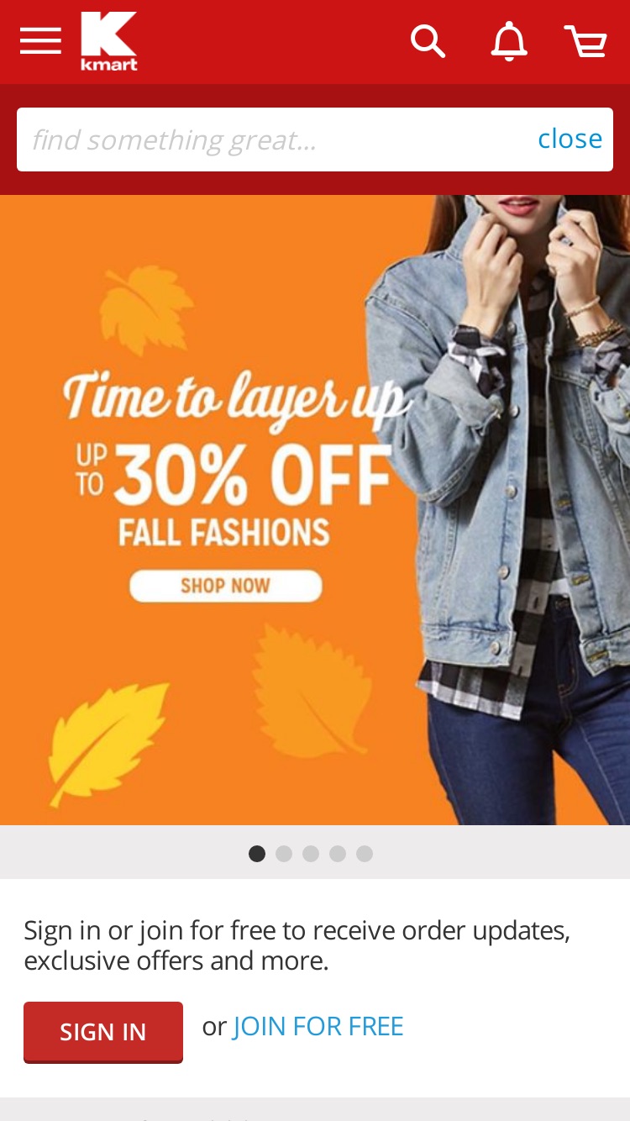Select the first carousel dot
This screenshot has height=1121, width=630.
click(257, 854)
